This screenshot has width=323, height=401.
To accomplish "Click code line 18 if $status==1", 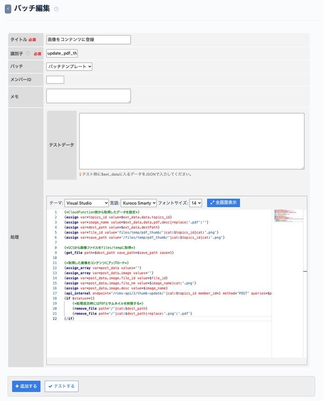I will click(80, 299).
